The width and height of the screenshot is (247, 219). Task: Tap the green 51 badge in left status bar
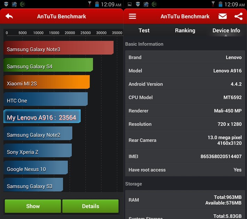click(22, 4)
